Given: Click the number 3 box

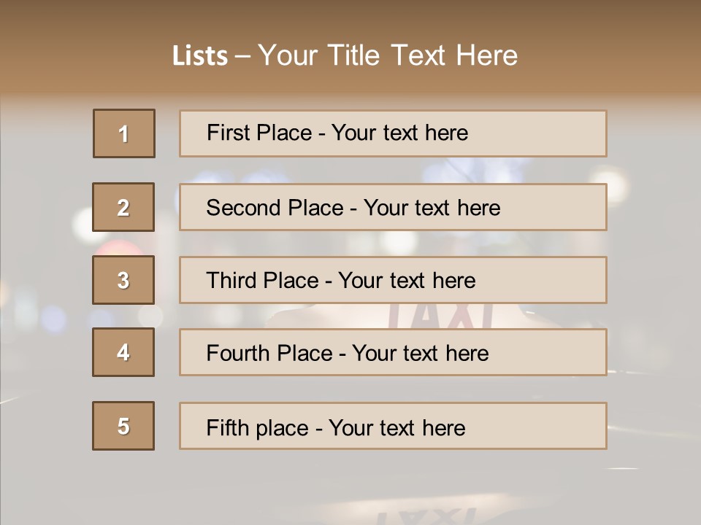Looking at the screenshot, I should click(123, 280).
